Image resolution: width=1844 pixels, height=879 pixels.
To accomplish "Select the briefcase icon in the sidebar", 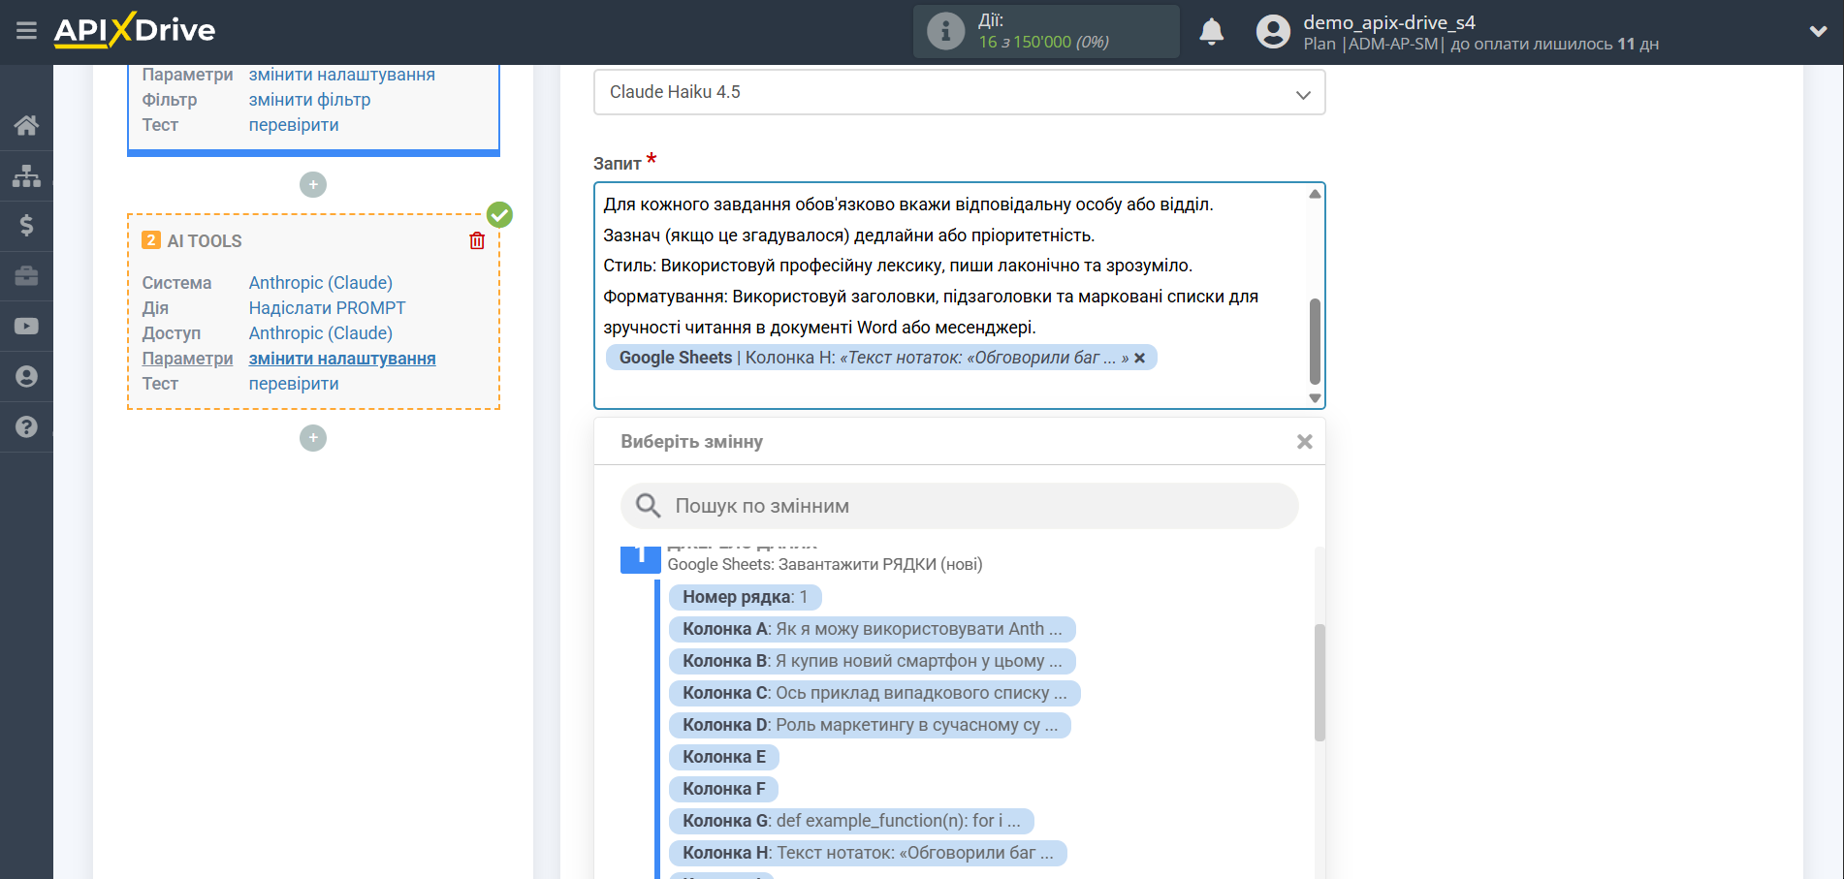I will [x=26, y=276].
